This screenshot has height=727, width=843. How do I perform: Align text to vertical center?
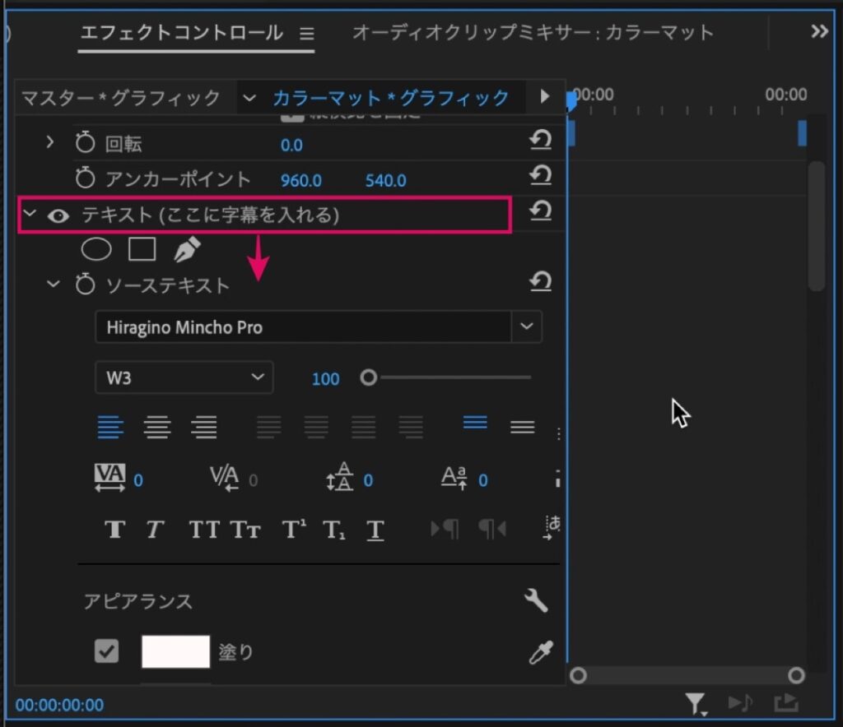click(x=522, y=427)
